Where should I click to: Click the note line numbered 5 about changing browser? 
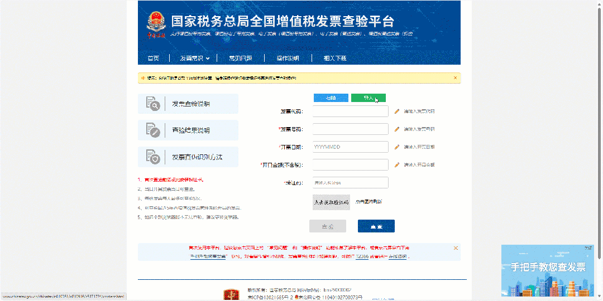coord(189,217)
